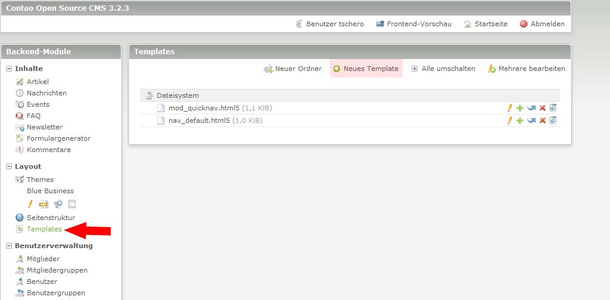Open Blue Business page layouts icon
Image resolution: width=610 pixels, height=300 pixels.
pos(72,204)
